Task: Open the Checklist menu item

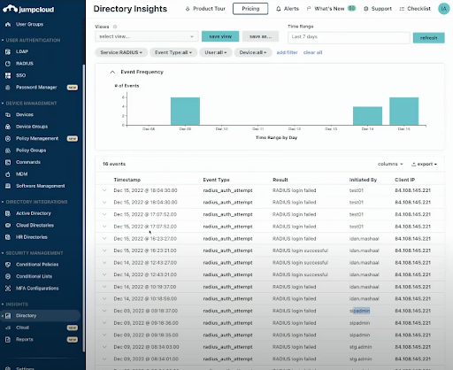Action: [415, 9]
